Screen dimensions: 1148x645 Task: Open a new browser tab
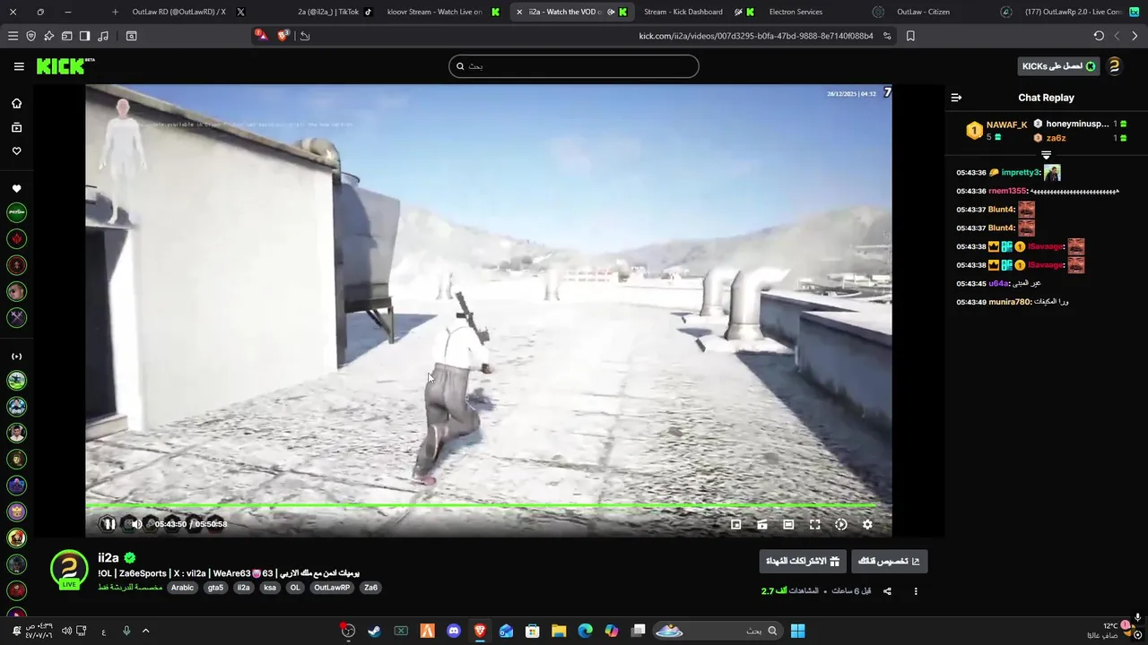click(115, 12)
